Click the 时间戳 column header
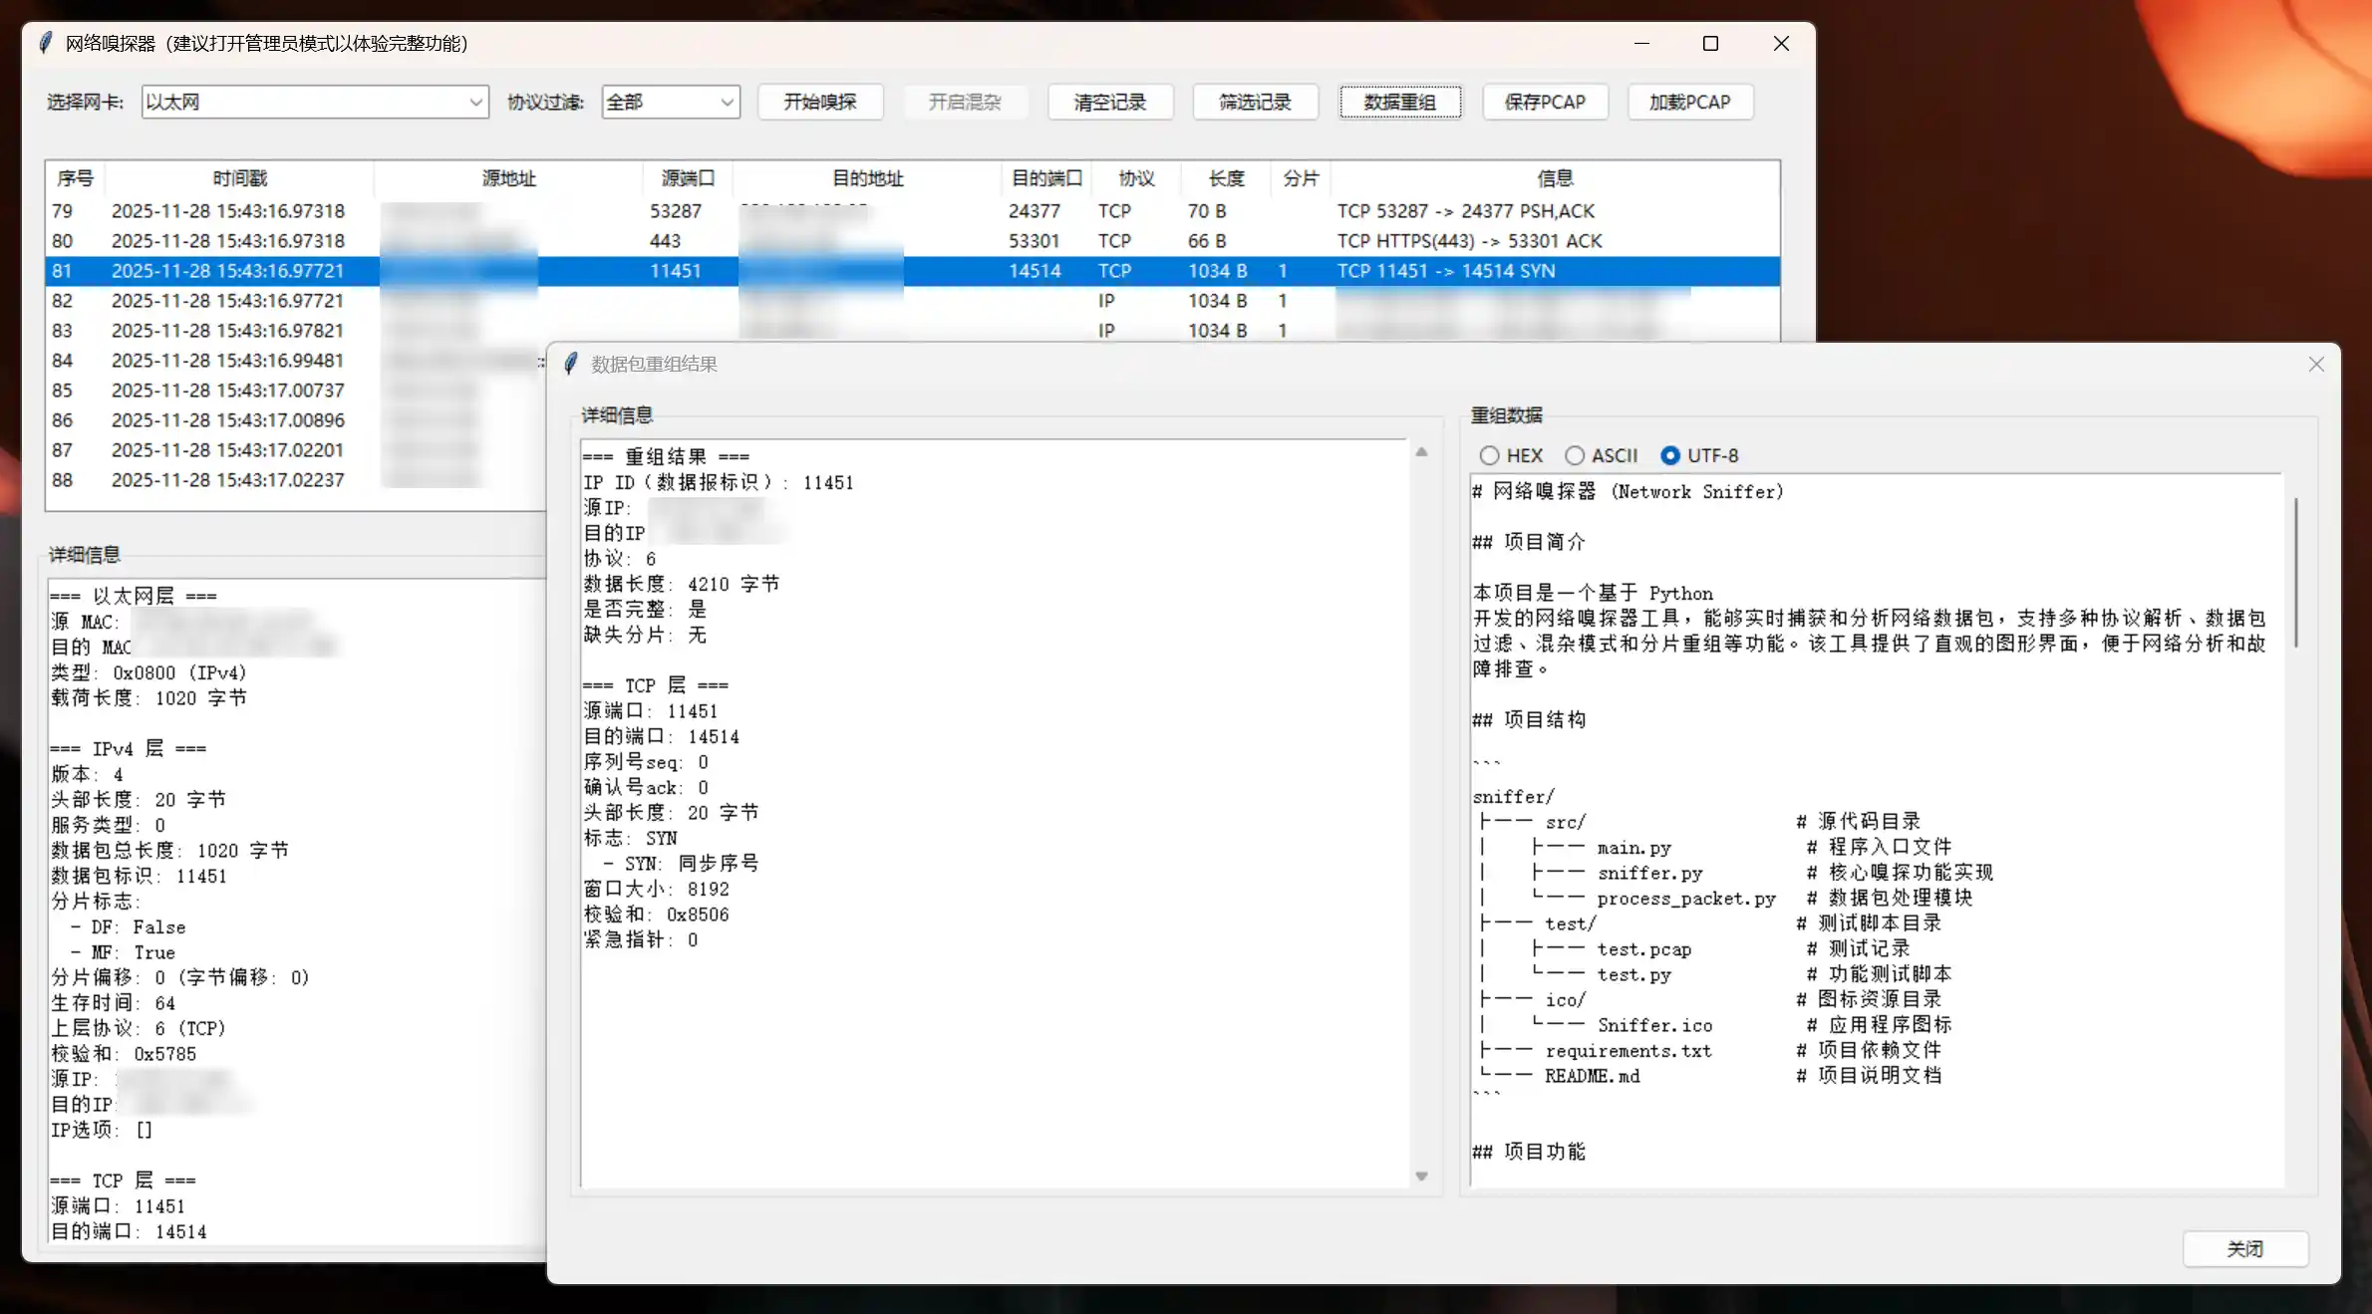The width and height of the screenshot is (2372, 1314). pyautogui.click(x=239, y=177)
